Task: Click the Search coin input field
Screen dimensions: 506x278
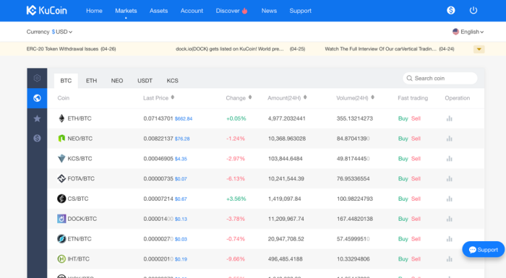Action: (x=439, y=79)
